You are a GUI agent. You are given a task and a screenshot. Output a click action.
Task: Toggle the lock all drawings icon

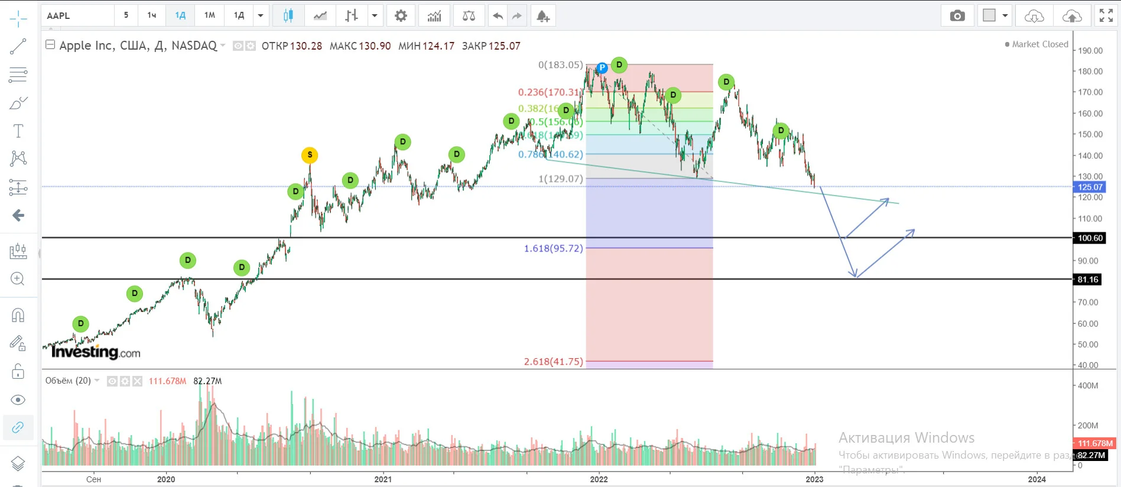18,371
